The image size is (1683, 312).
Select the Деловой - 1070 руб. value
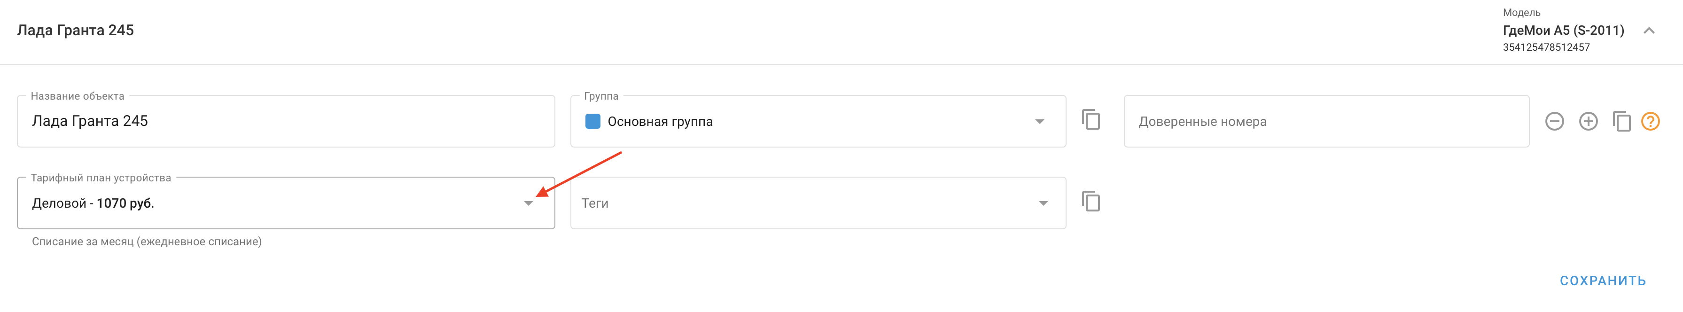(93, 203)
